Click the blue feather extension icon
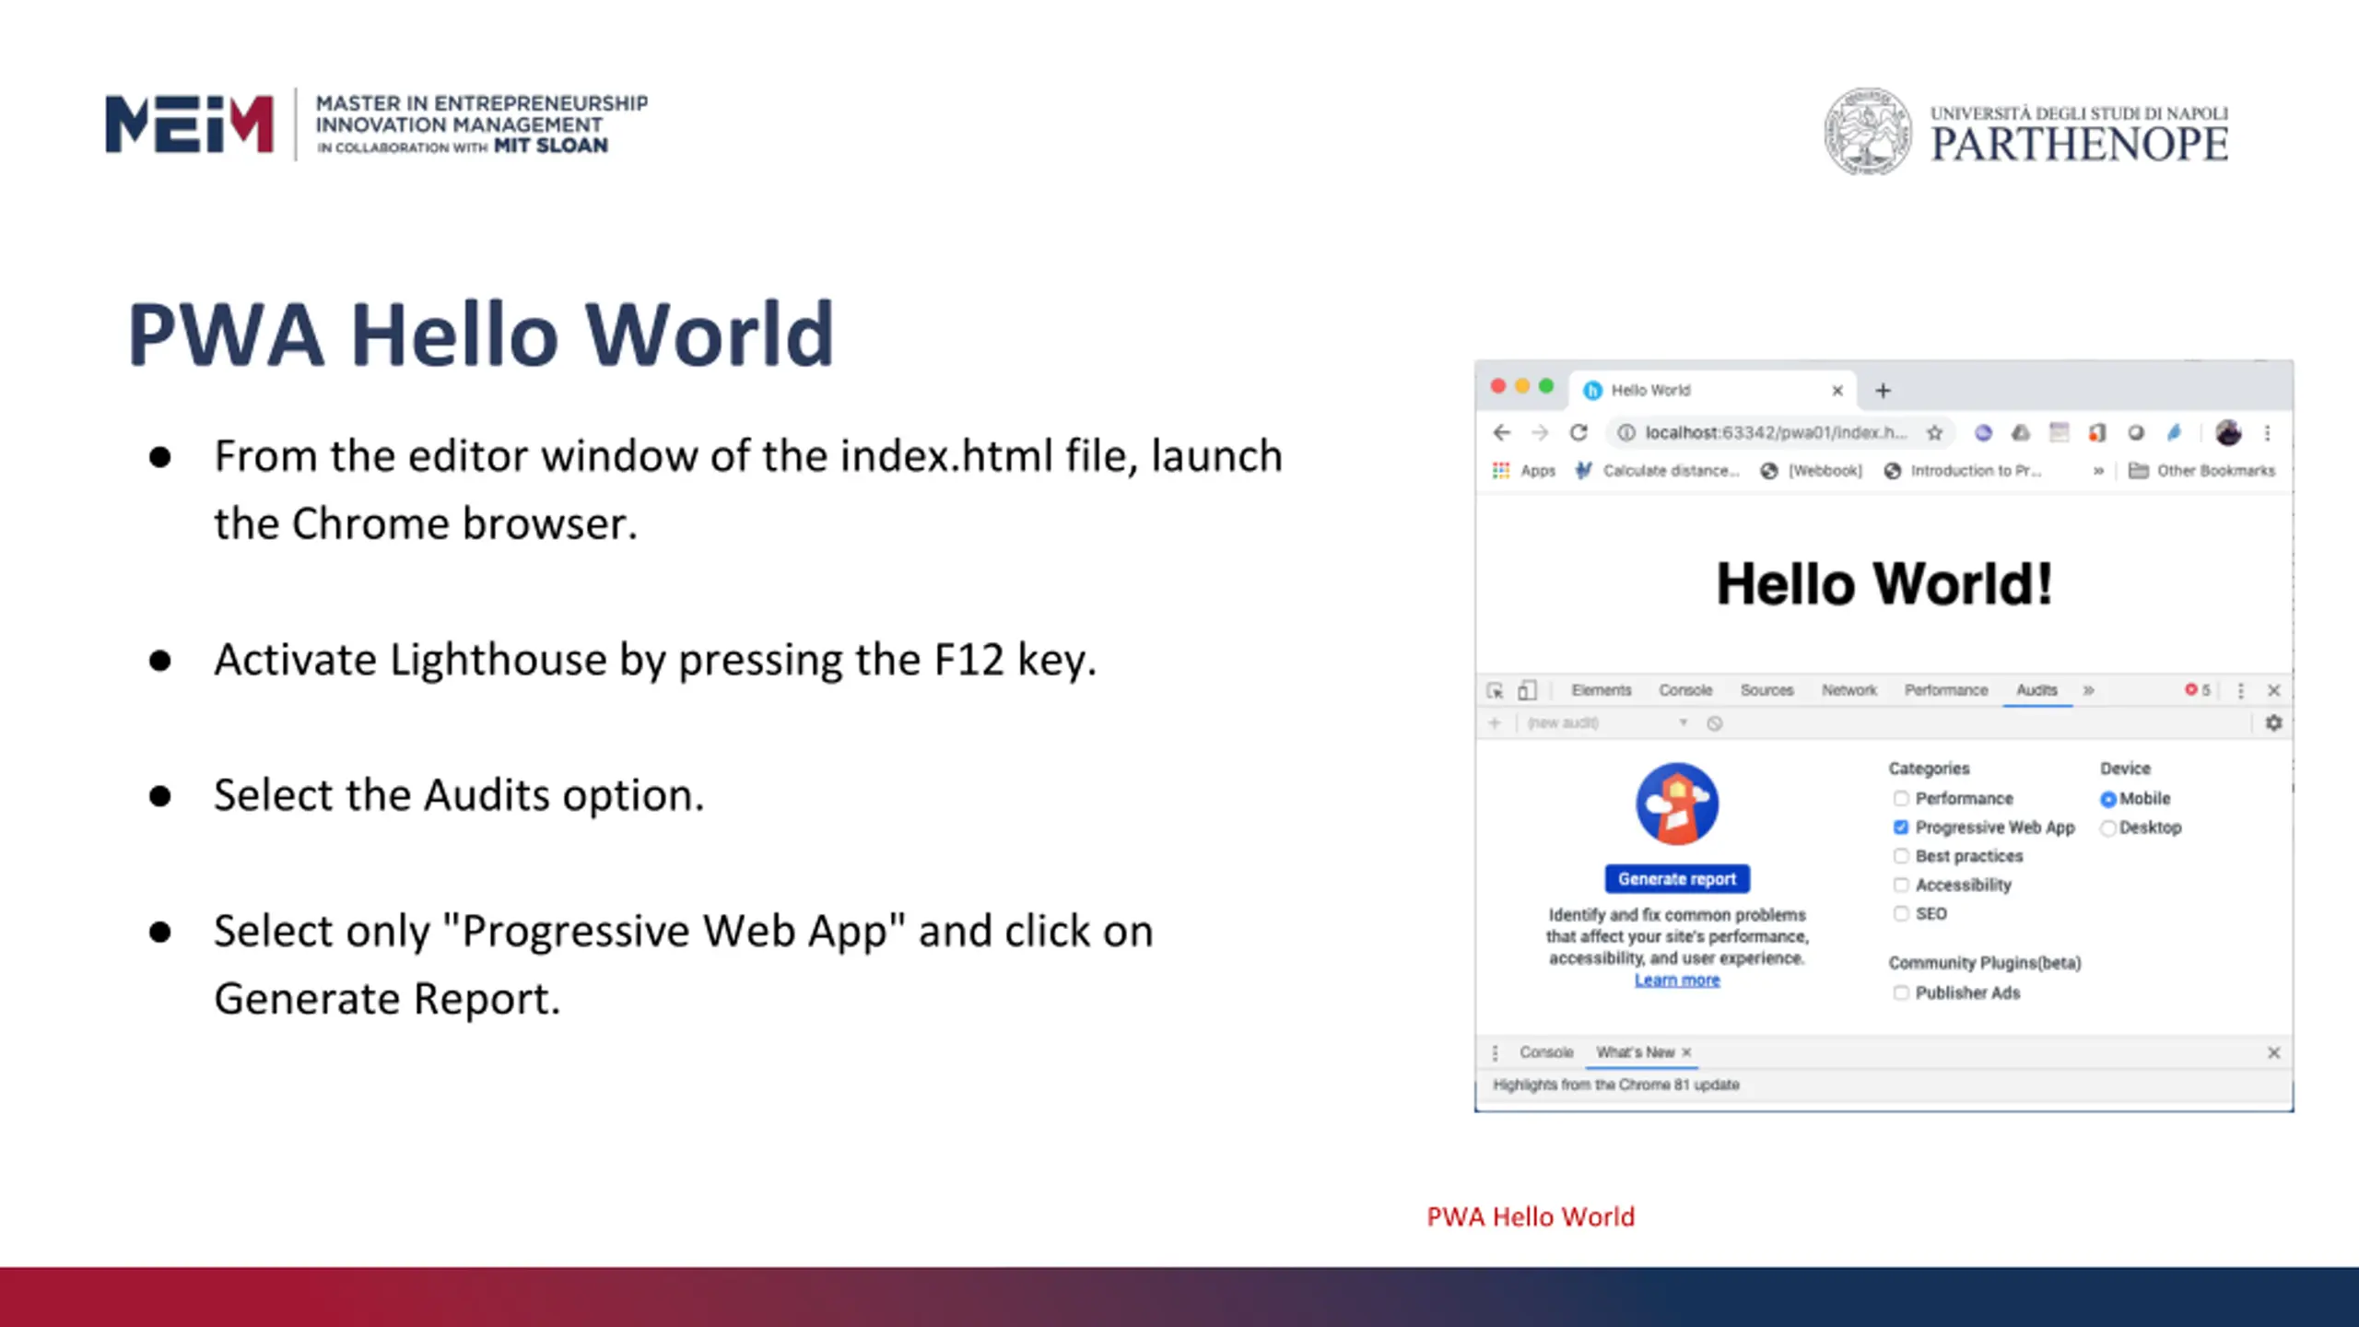This screenshot has height=1327, width=2359. tap(2174, 432)
